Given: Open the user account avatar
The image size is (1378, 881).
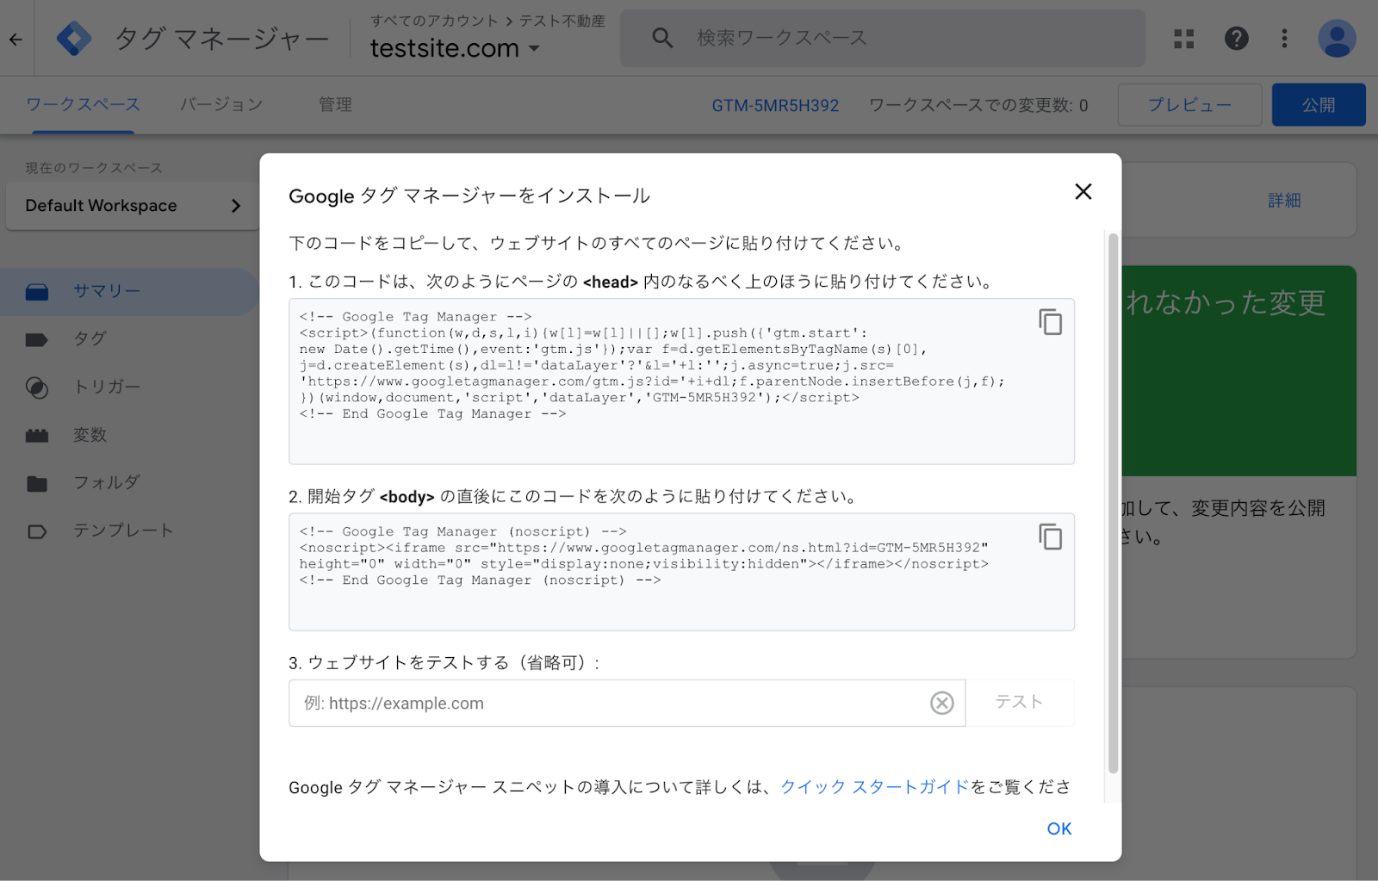Looking at the screenshot, I should [x=1337, y=39].
